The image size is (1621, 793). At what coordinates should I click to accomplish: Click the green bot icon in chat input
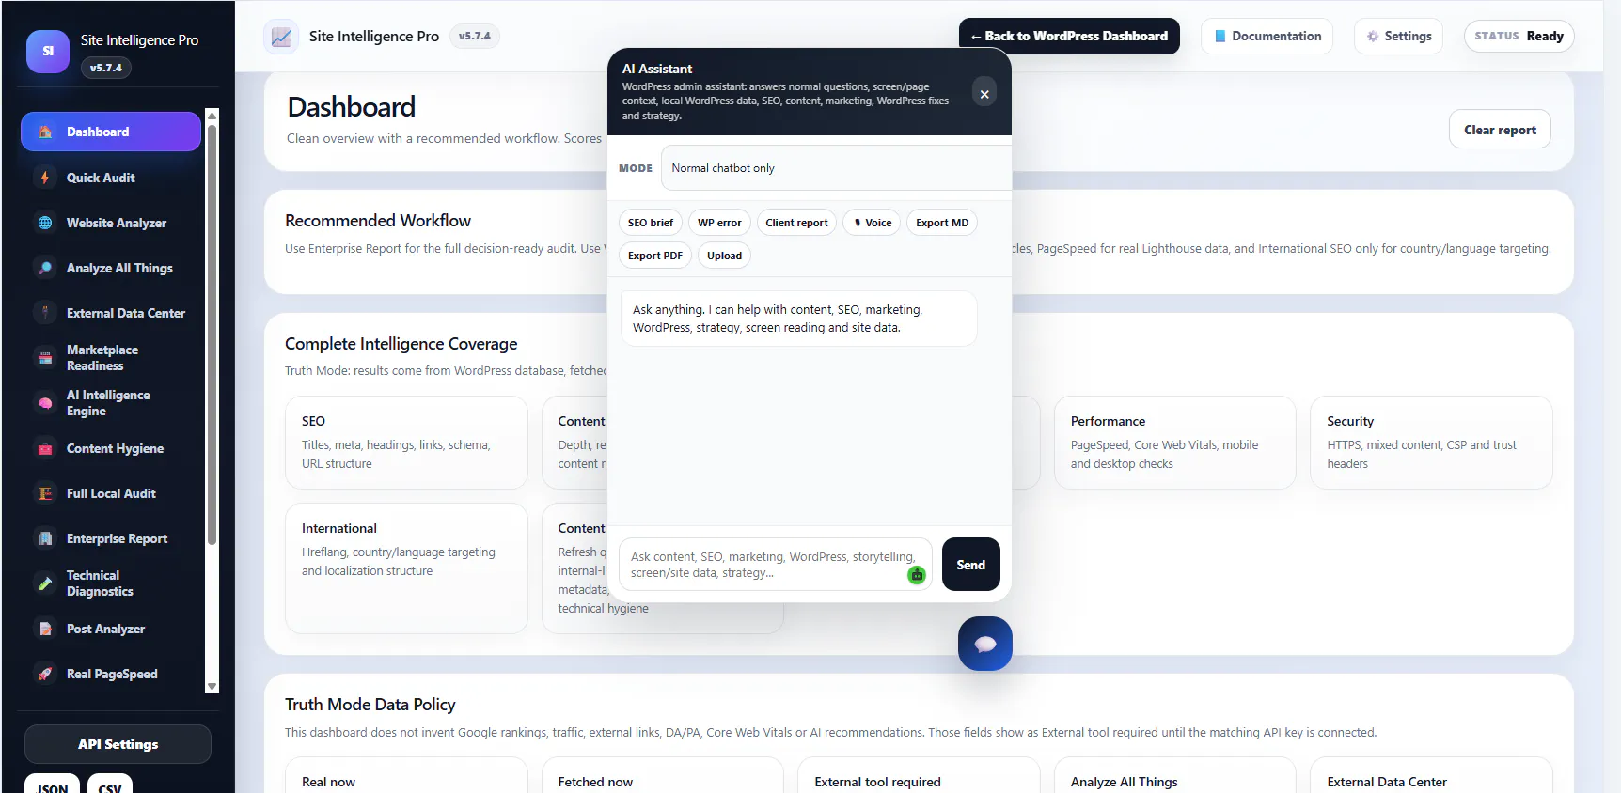[x=917, y=575]
